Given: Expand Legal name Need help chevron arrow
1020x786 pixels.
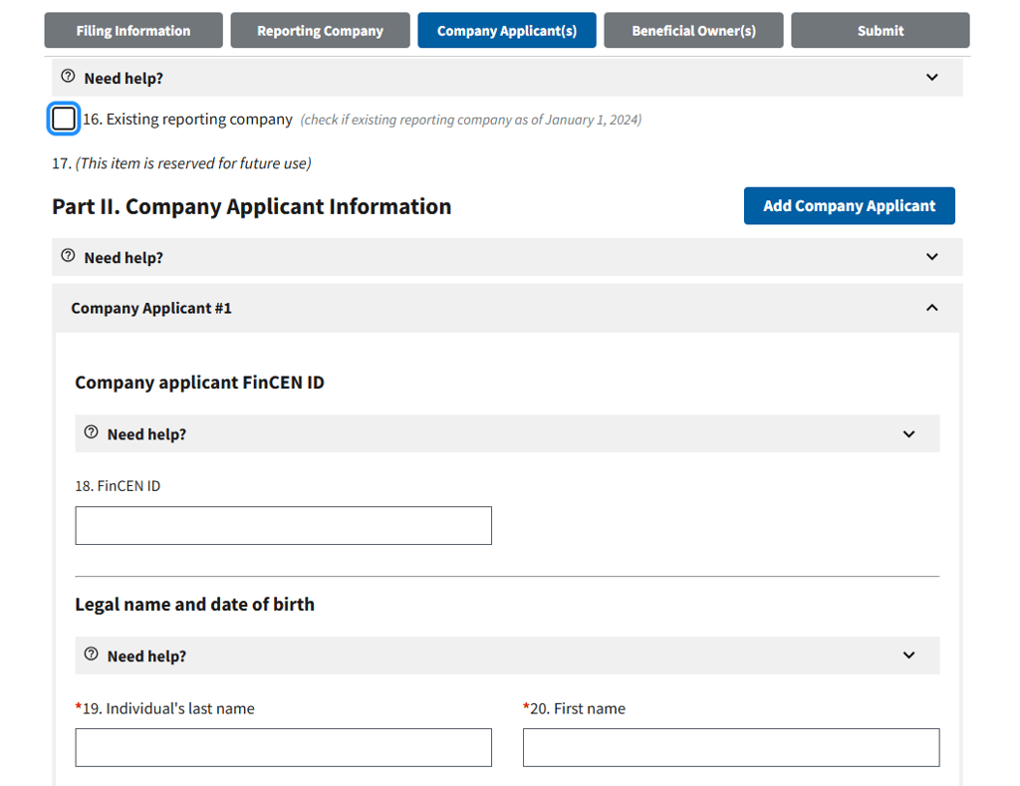Looking at the screenshot, I should tap(908, 655).
